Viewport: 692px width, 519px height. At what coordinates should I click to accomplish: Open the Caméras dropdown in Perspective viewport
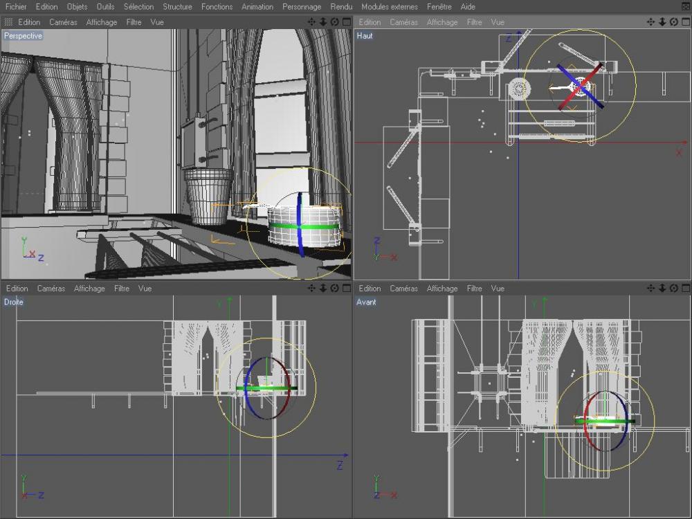(x=63, y=22)
